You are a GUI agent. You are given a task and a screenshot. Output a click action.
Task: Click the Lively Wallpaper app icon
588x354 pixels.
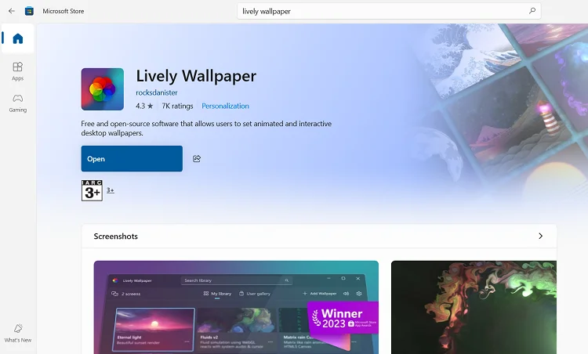(x=103, y=89)
